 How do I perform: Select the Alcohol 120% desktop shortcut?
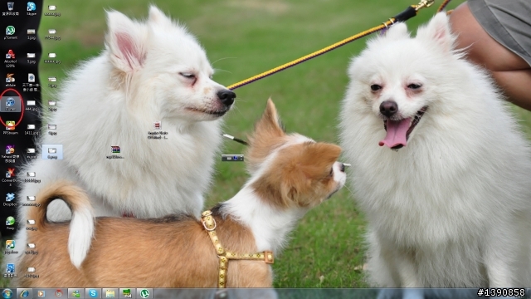(11, 58)
